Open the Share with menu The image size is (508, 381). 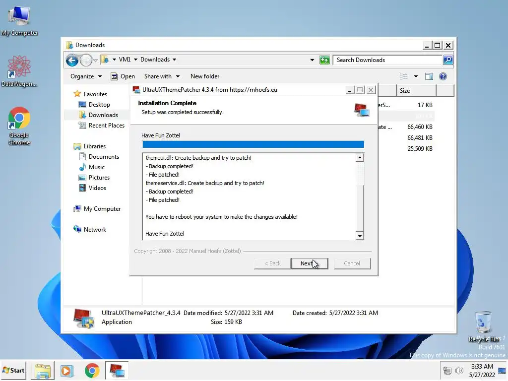[162, 76]
